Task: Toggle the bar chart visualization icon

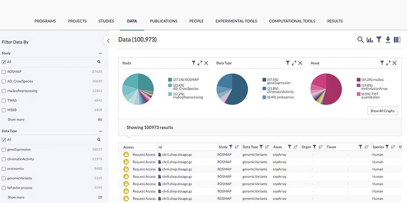Action: [370, 40]
